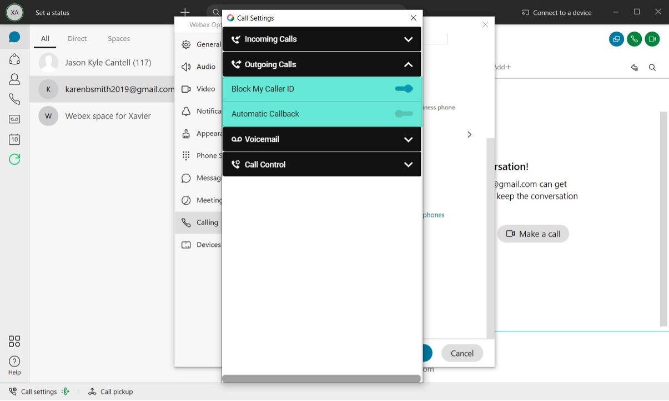Click the Add+ button in conversation header
The width and height of the screenshot is (669, 401).
pyautogui.click(x=502, y=67)
